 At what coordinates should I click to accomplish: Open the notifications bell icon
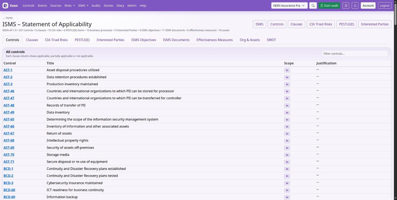[355, 6]
